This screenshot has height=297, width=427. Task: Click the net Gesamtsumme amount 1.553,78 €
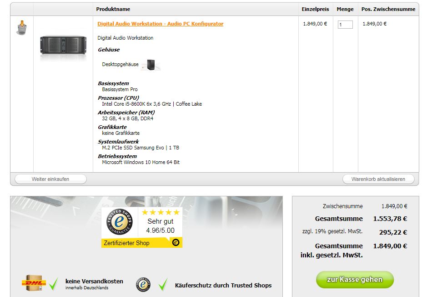point(390,219)
